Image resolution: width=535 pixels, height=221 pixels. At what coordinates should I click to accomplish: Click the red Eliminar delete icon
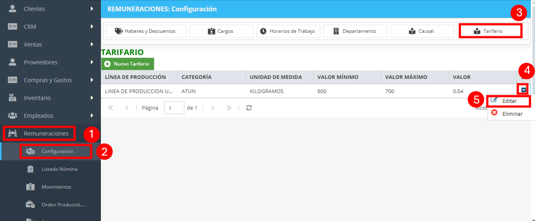494,113
